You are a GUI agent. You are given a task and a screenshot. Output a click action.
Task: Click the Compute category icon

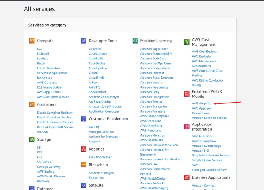click(32, 41)
